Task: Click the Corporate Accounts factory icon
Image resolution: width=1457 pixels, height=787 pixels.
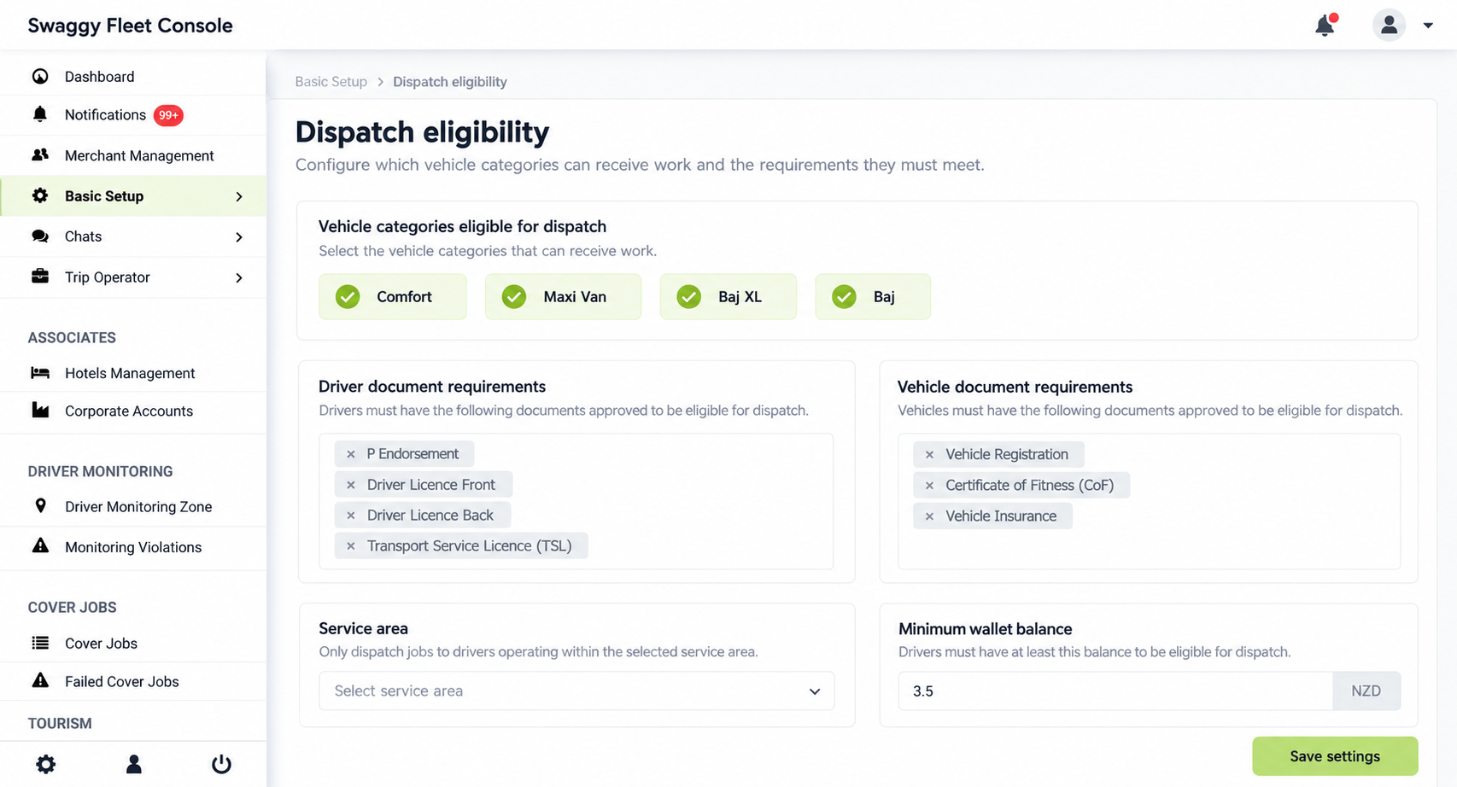Action: point(40,411)
